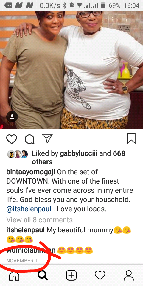Open the Activity heart tab
The image size is (143, 286).
point(100,275)
